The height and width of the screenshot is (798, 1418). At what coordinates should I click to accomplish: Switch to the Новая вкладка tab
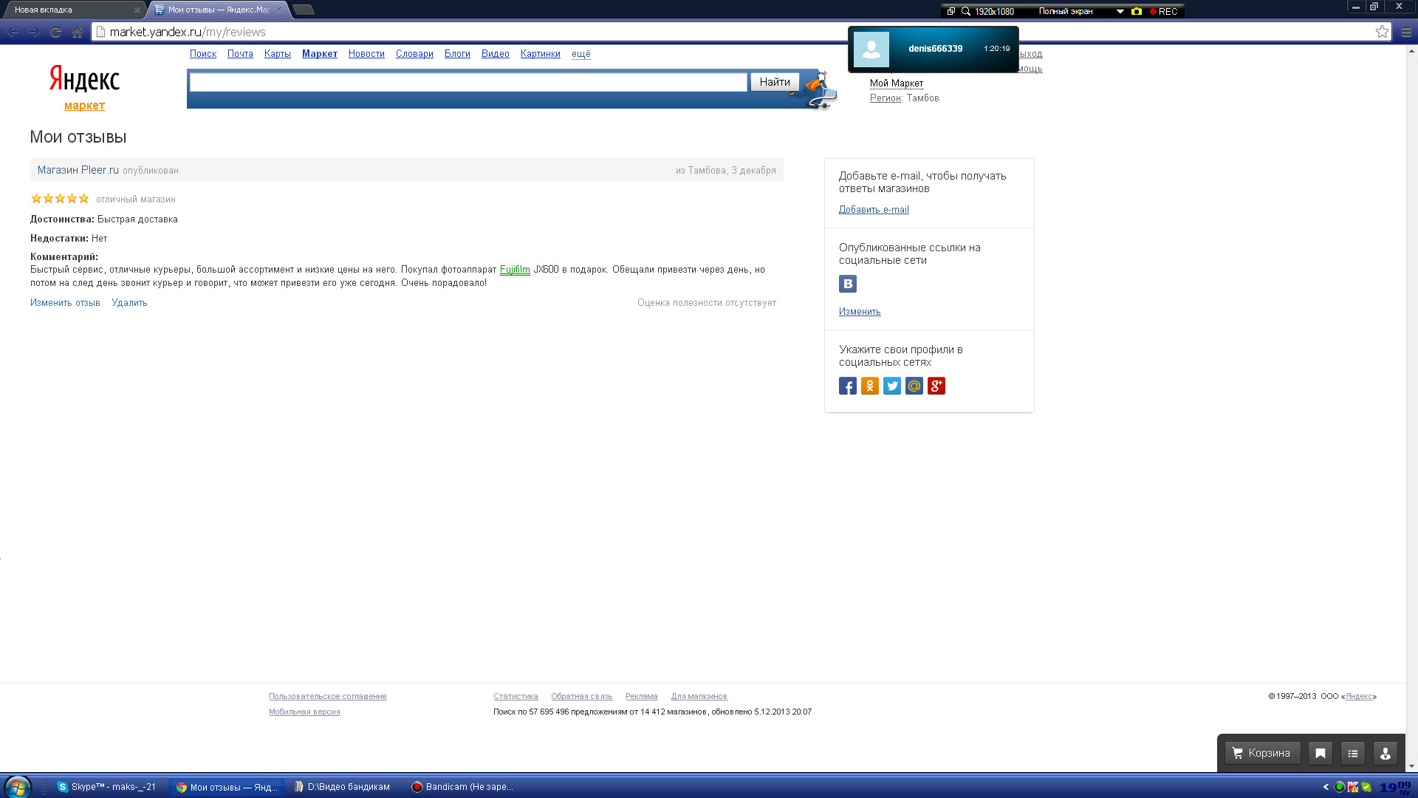click(72, 10)
